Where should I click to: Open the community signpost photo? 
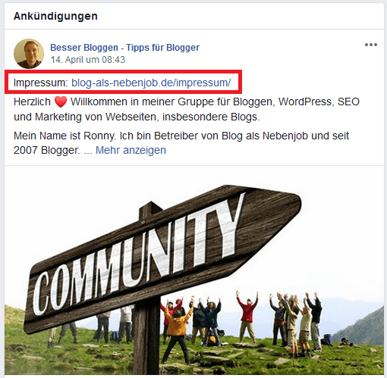(194, 271)
